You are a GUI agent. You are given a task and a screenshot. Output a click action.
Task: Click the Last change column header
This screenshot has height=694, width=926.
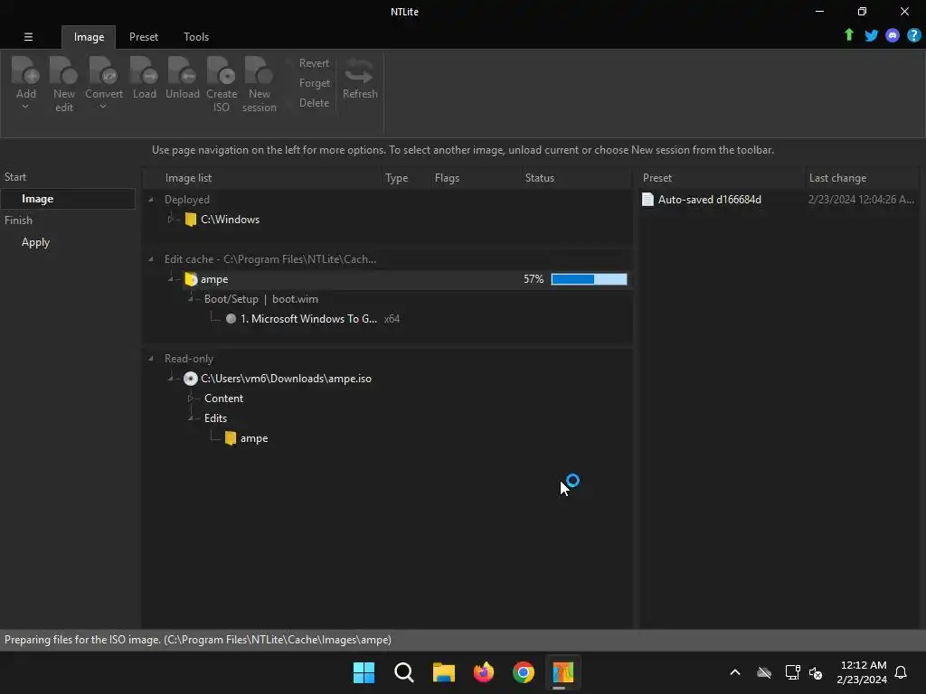click(862, 178)
